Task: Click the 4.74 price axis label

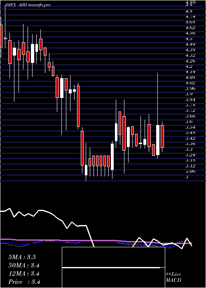Action: coord(190,17)
